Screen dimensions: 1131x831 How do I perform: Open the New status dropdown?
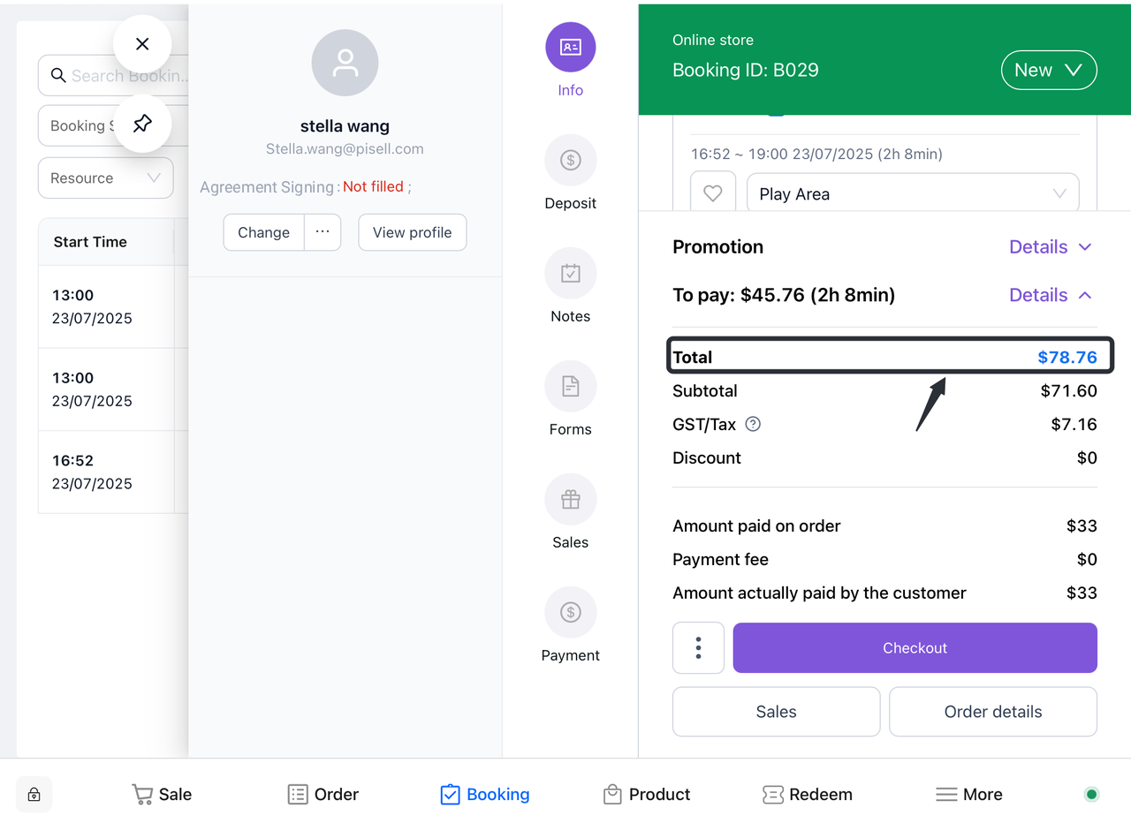pyautogui.click(x=1049, y=71)
